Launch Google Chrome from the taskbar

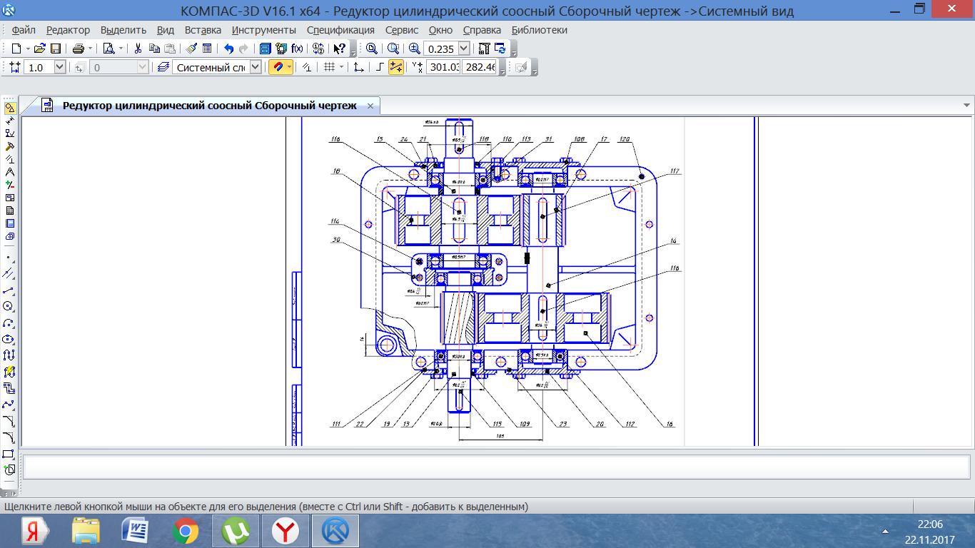coord(185,532)
